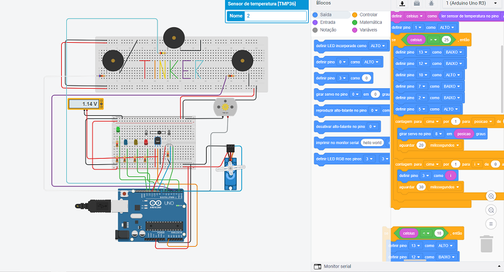Open the less-than operator dropdown
Screen dimensions: 504x272
[x=426, y=234]
